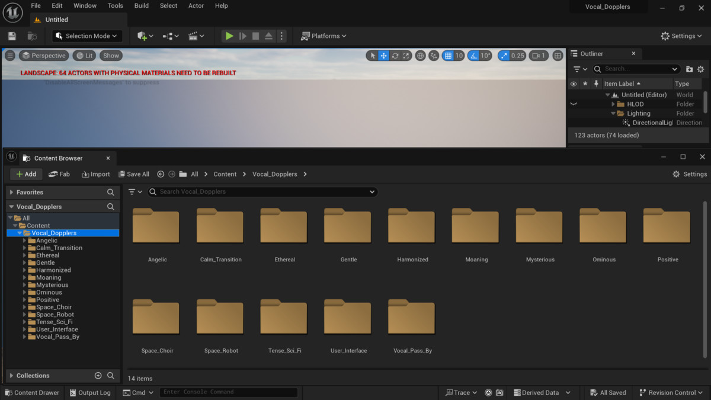Open the scale snap value 0.25
The height and width of the screenshot is (400, 711).
pos(518,56)
